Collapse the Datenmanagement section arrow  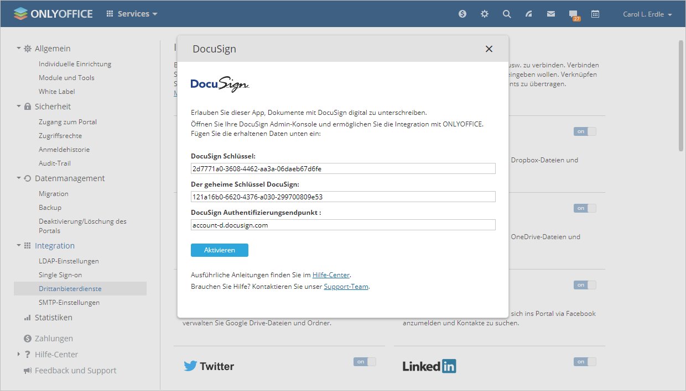(x=18, y=178)
